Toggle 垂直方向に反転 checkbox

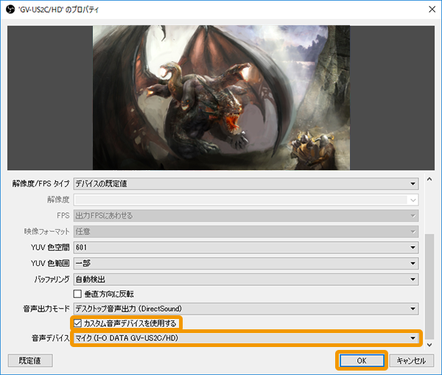click(77, 294)
